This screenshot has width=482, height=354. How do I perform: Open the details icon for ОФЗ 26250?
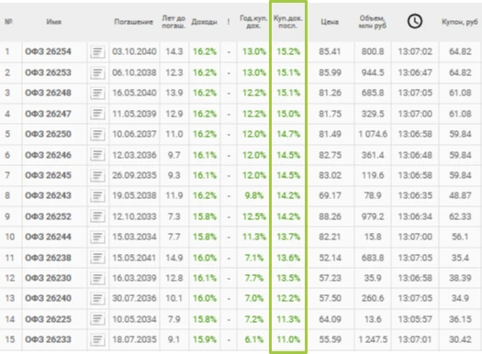click(x=97, y=134)
